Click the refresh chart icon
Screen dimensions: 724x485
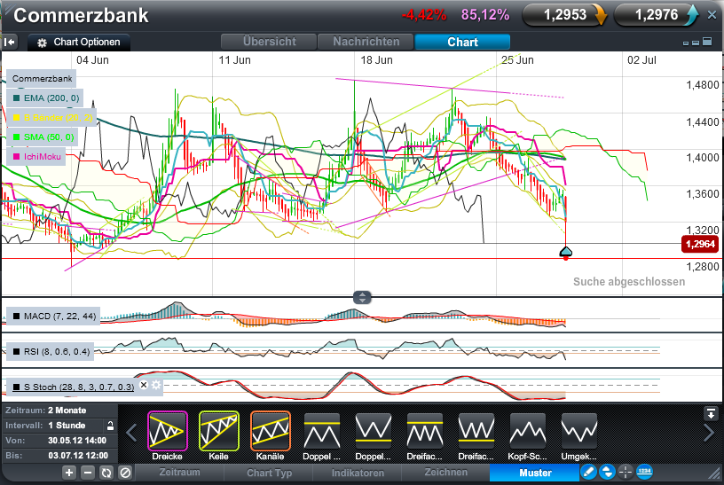pyautogui.click(x=106, y=473)
